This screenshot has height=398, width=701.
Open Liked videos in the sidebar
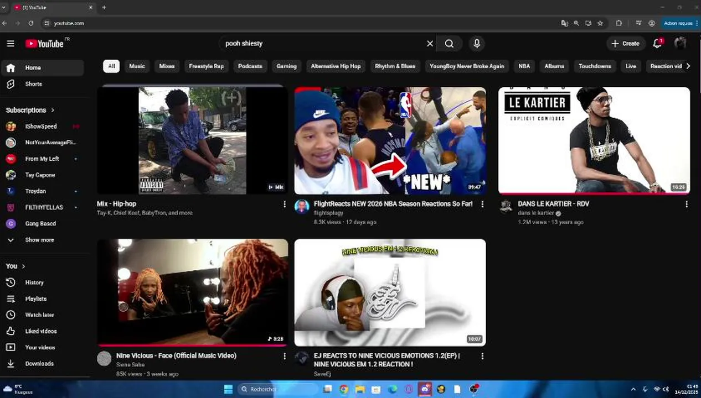pyautogui.click(x=43, y=331)
